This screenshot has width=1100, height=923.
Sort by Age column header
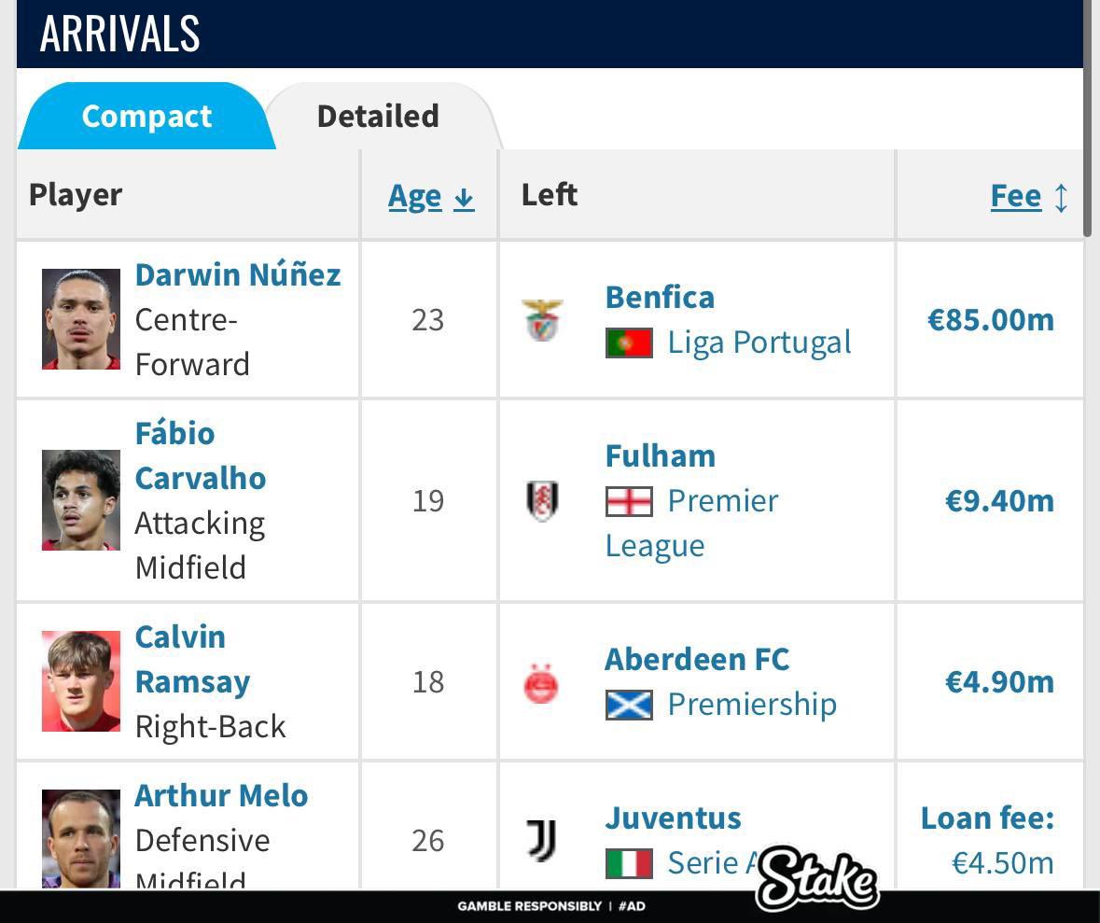(x=431, y=196)
